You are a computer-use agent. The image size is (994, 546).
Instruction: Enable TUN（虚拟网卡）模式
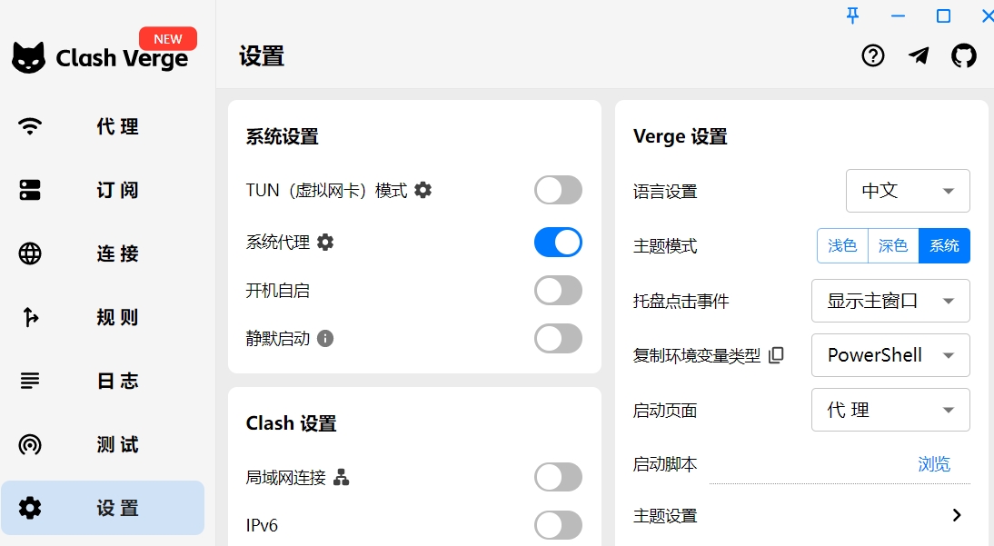(x=558, y=189)
